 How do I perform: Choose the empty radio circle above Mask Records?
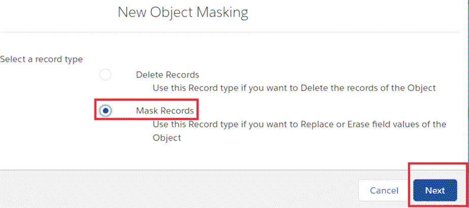click(x=105, y=75)
